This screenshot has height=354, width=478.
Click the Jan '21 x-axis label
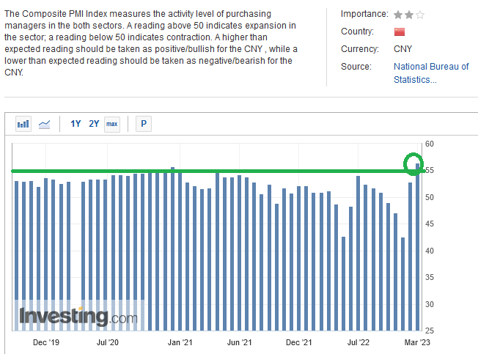180,342
